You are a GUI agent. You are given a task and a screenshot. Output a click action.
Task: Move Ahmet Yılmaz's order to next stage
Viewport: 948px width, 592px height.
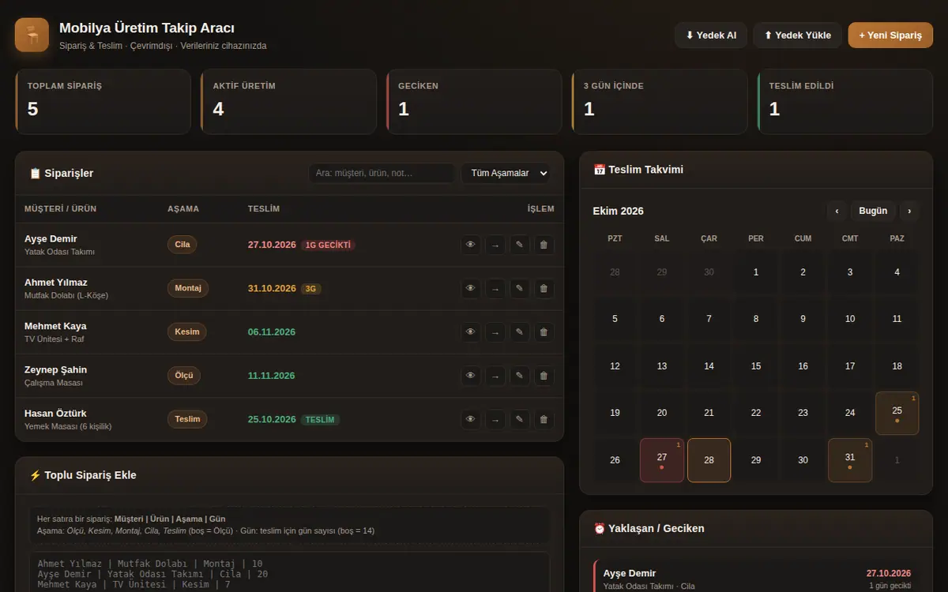click(x=495, y=288)
